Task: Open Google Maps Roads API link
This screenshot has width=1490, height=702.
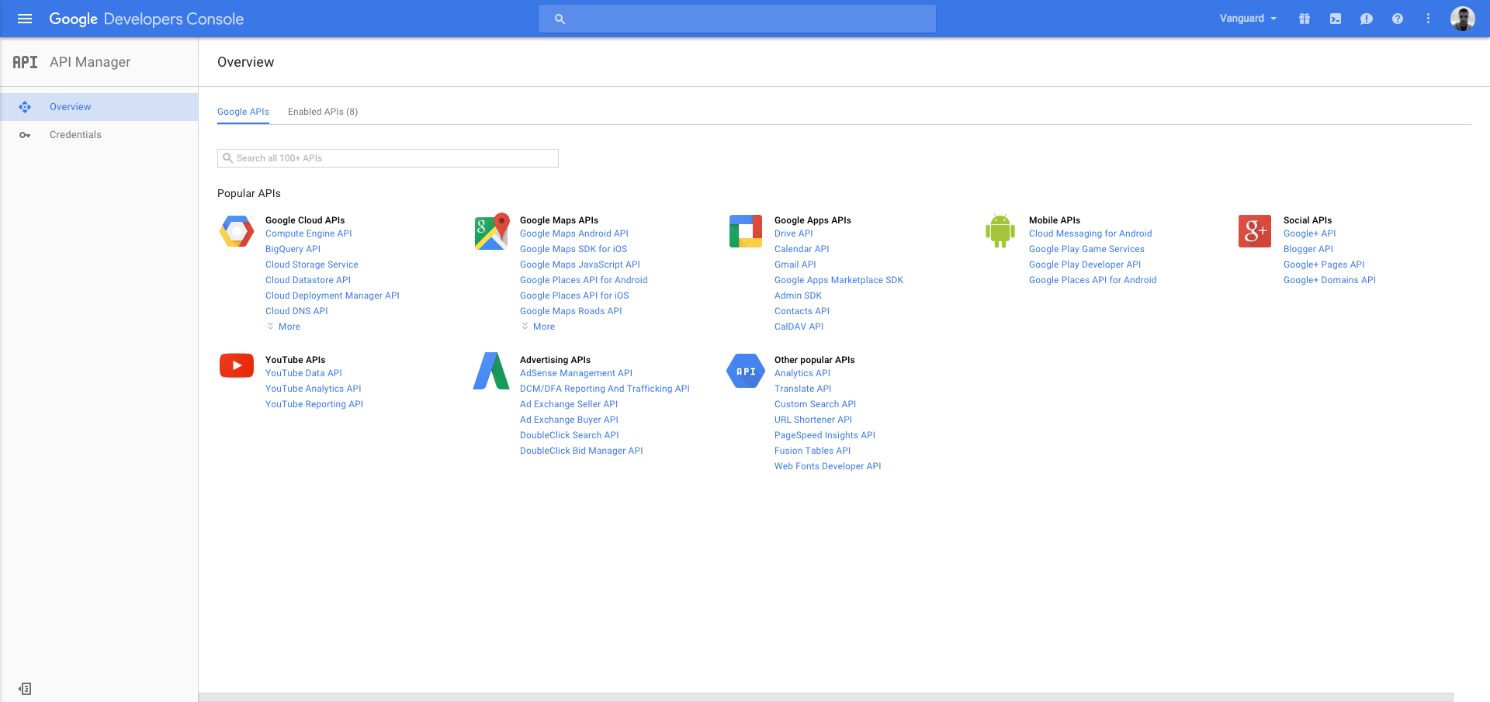Action: [571, 311]
